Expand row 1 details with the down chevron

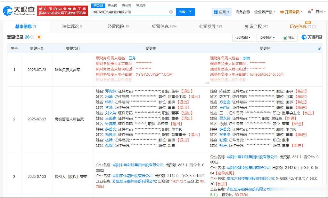click(x=208, y=83)
